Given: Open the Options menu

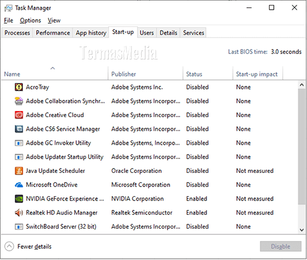Looking at the screenshot, I should [x=30, y=20].
